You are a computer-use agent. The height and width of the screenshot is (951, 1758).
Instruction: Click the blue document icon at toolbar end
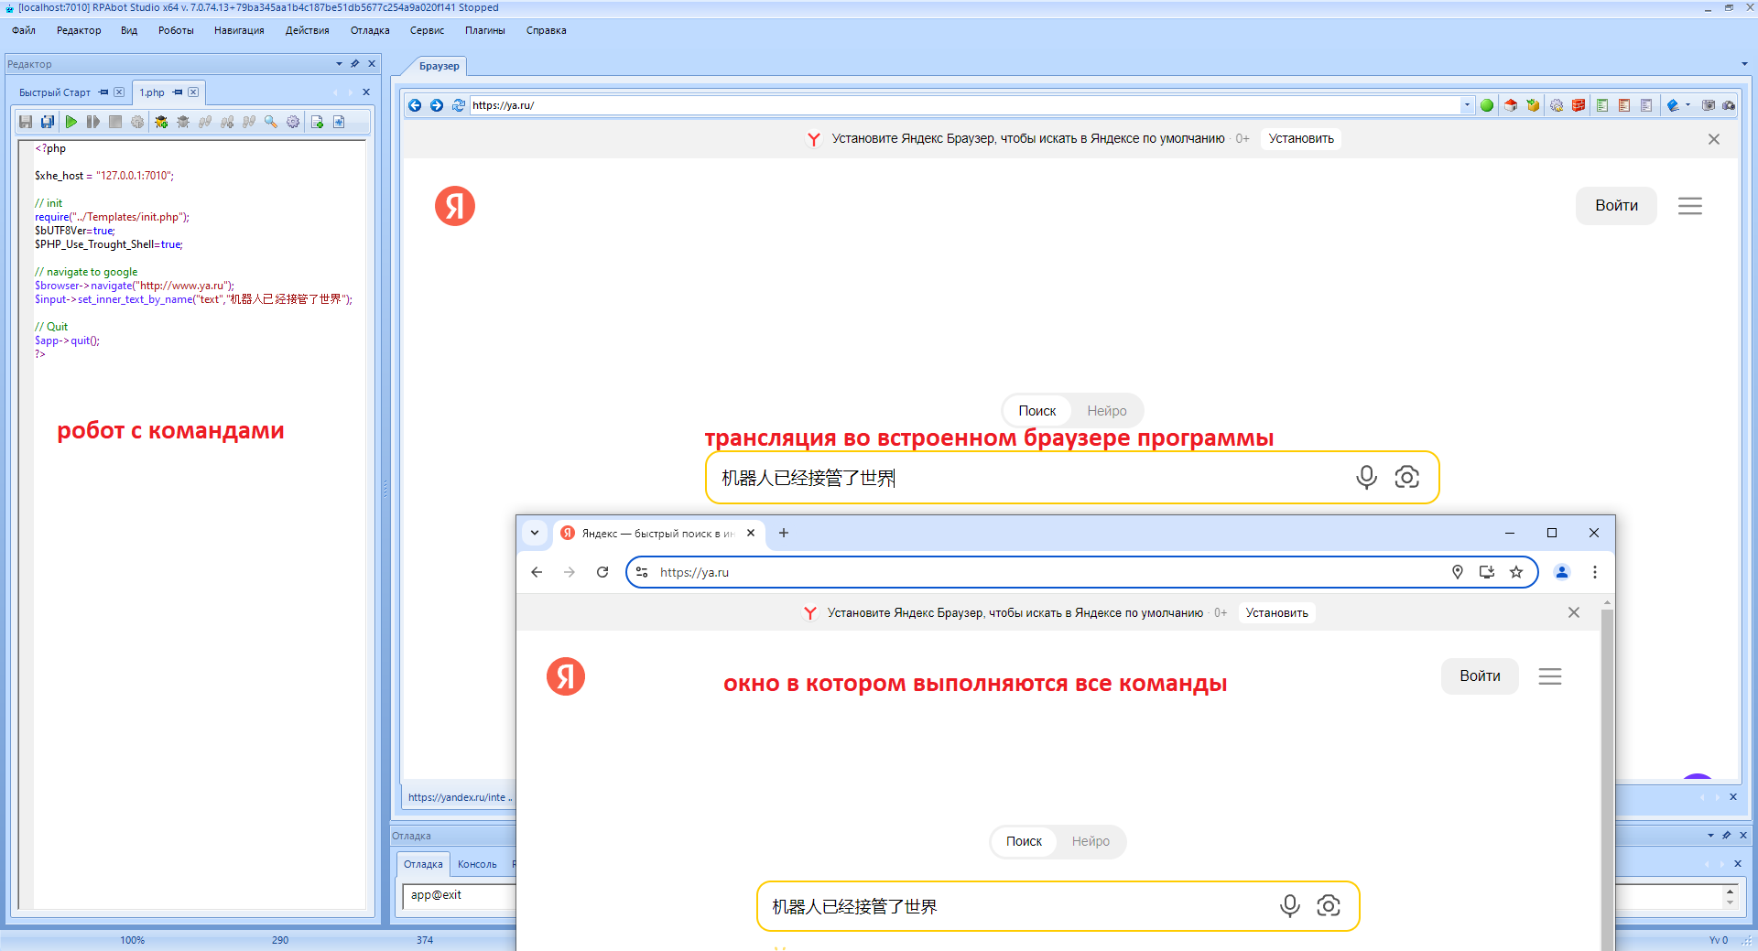point(339,122)
